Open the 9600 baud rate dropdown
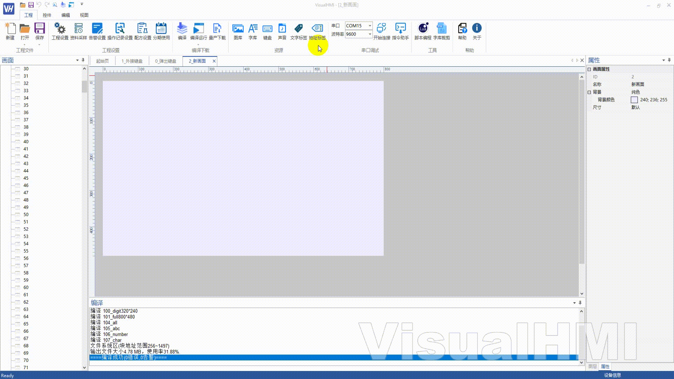 tap(370, 34)
